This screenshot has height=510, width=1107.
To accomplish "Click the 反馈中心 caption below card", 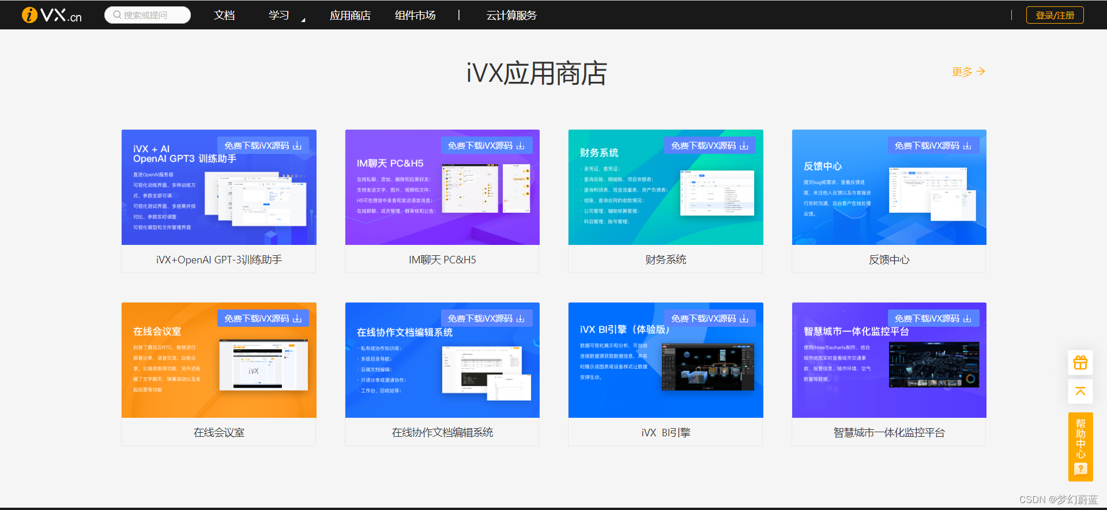I will pyautogui.click(x=889, y=260).
